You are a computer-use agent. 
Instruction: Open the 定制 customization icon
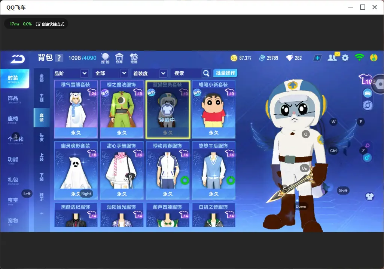coord(134,58)
